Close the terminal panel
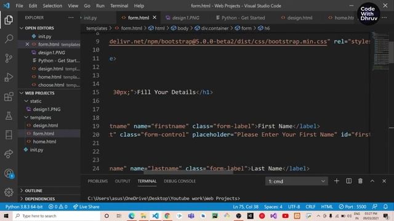The height and width of the screenshot is (221, 394). (384, 181)
